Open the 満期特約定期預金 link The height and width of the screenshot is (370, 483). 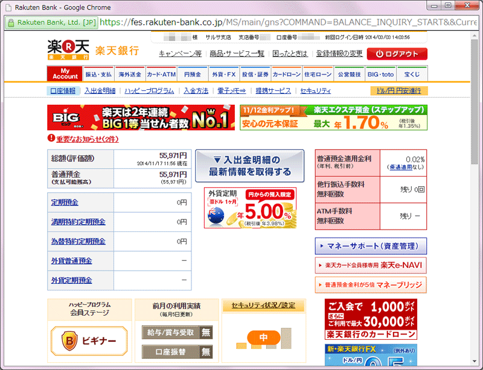click(x=78, y=222)
